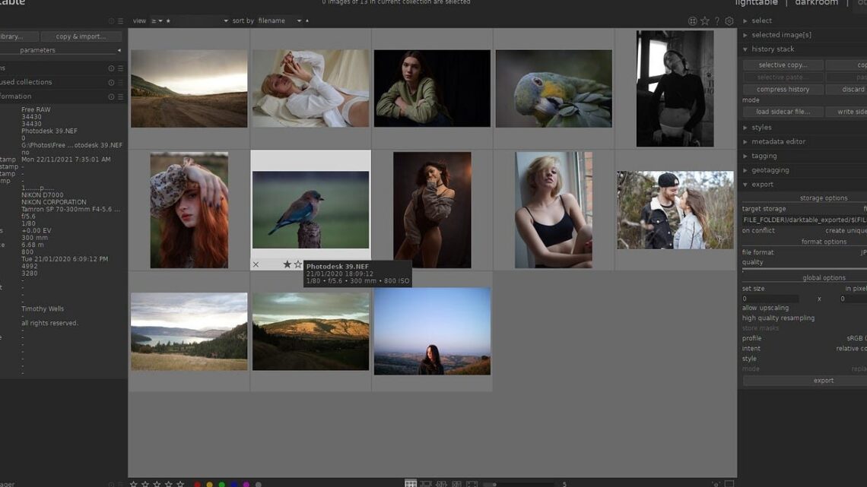Click the grouping icon in top toolbar
The width and height of the screenshot is (867, 487).
click(692, 21)
